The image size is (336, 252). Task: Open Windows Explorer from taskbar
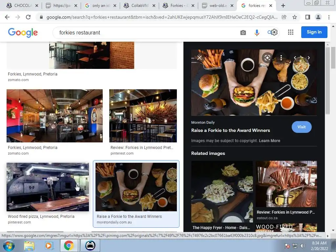point(29,245)
